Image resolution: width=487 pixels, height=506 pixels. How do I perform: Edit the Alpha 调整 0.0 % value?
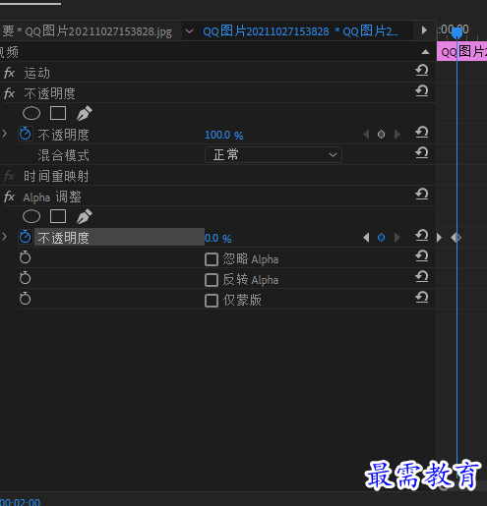click(x=218, y=238)
